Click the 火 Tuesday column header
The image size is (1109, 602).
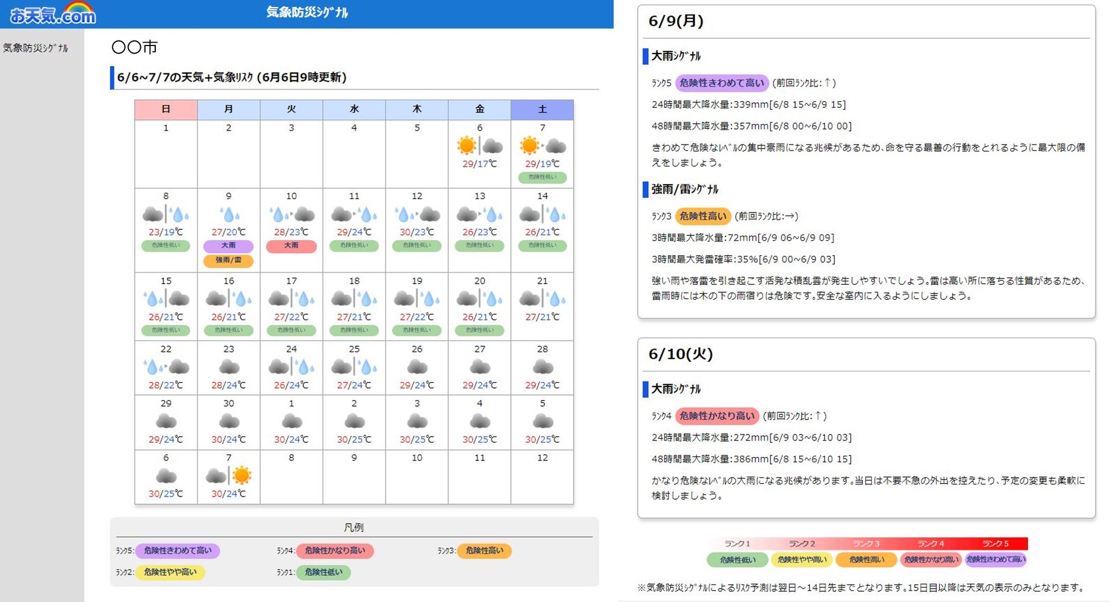click(x=291, y=110)
